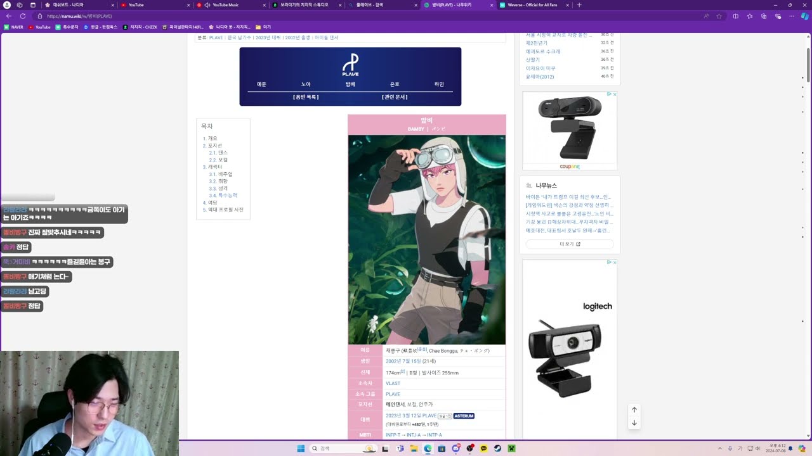Reload the page with the refresh icon
Viewport: 812px width, 456px height.
[23, 16]
